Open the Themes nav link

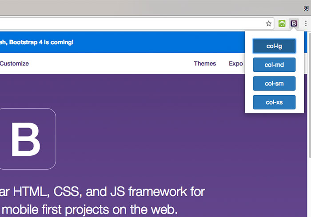[205, 63]
